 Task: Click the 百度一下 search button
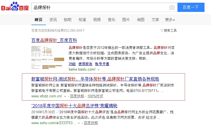tap(191, 7)
